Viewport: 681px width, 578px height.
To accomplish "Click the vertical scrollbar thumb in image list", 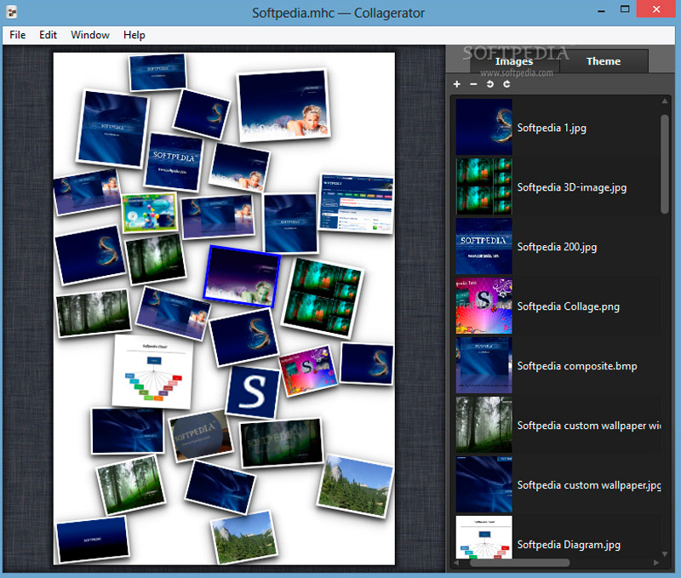I will click(665, 162).
